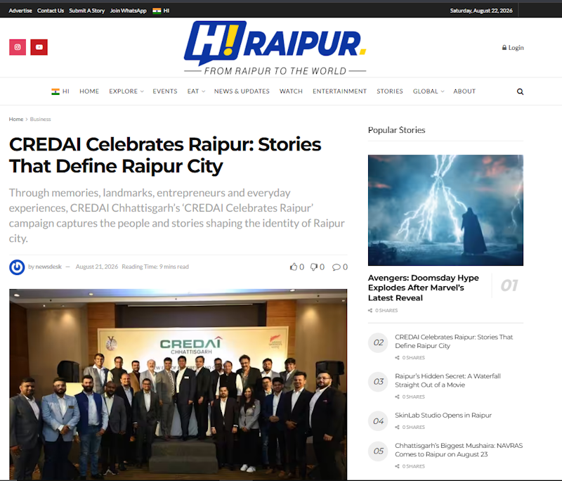Click the main article headline
562x481 pixels.
click(x=165, y=155)
